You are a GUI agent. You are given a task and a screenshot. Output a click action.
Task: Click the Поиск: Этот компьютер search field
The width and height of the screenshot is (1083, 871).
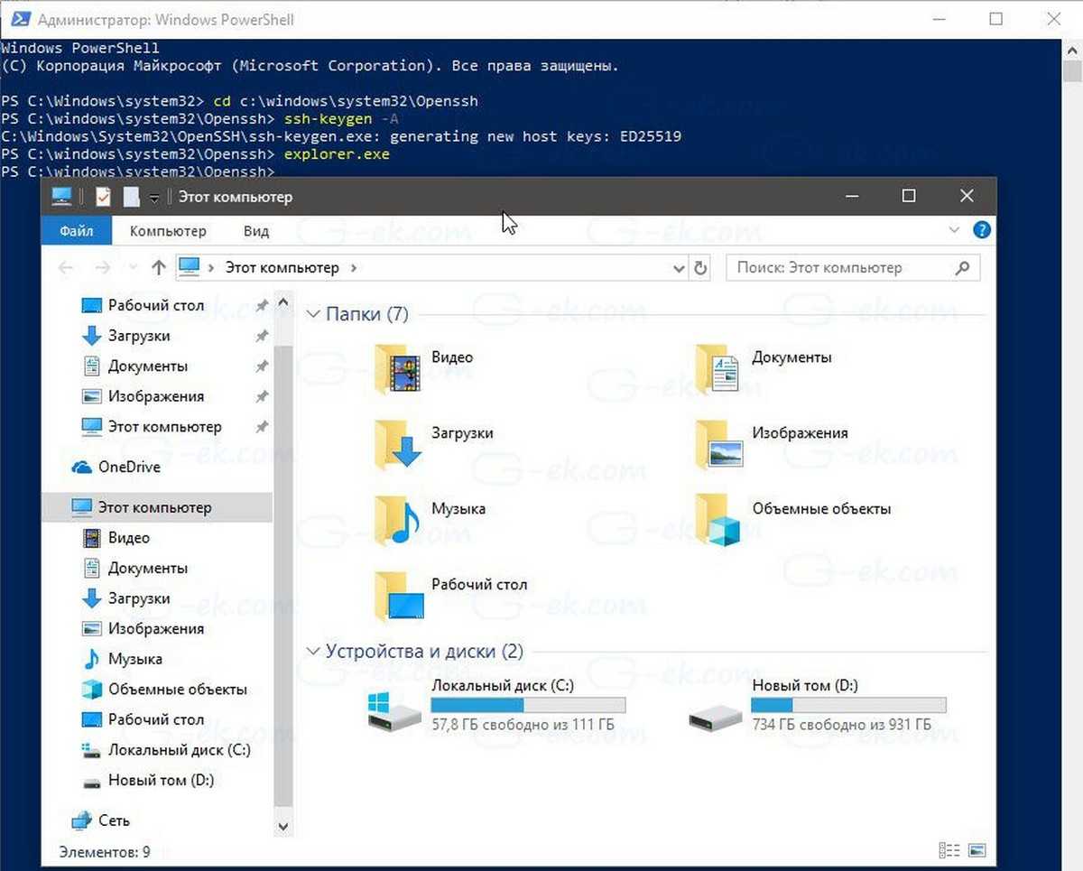pos(839,268)
